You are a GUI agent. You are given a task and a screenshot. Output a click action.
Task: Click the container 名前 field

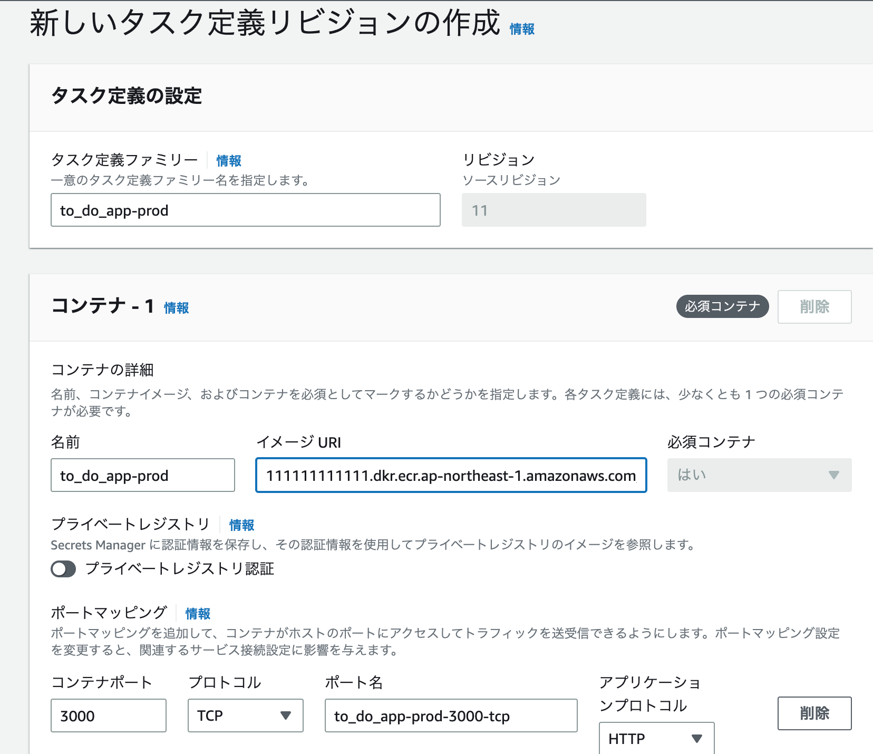click(142, 475)
